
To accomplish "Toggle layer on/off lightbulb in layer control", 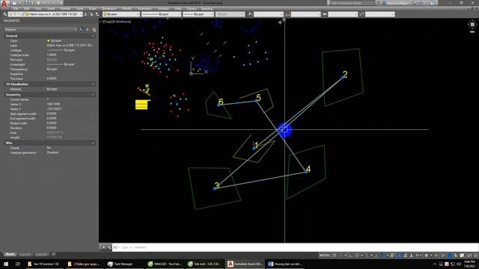I will 10,14.
